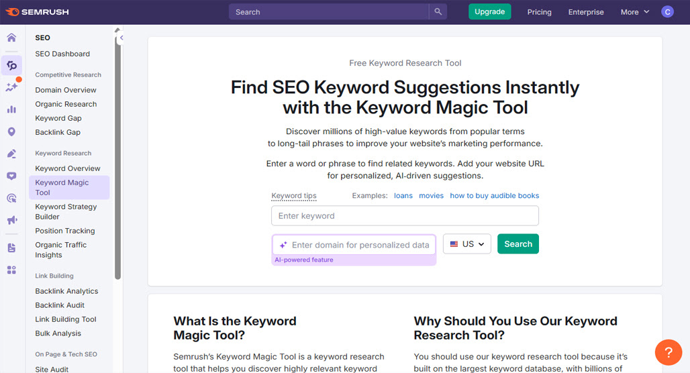Open the Enterprise page
The width and height of the screenshot is (690, 373).
tap(586, 12)
